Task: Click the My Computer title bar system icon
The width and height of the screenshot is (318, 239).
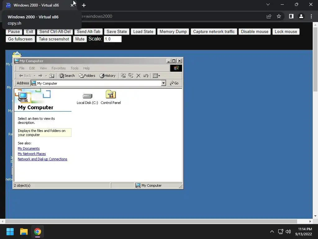Action: tap(17, 61)
